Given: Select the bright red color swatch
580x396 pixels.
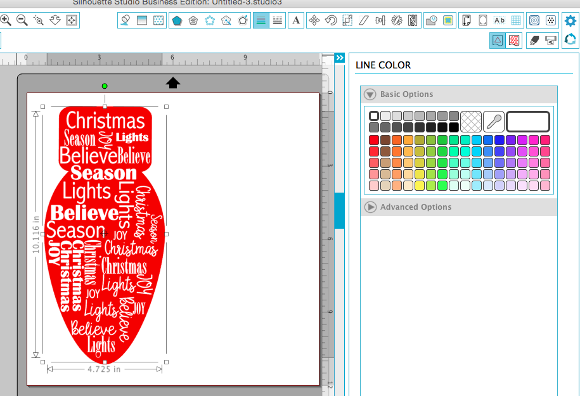Looking at the screenshot, I should click(373, 140).
